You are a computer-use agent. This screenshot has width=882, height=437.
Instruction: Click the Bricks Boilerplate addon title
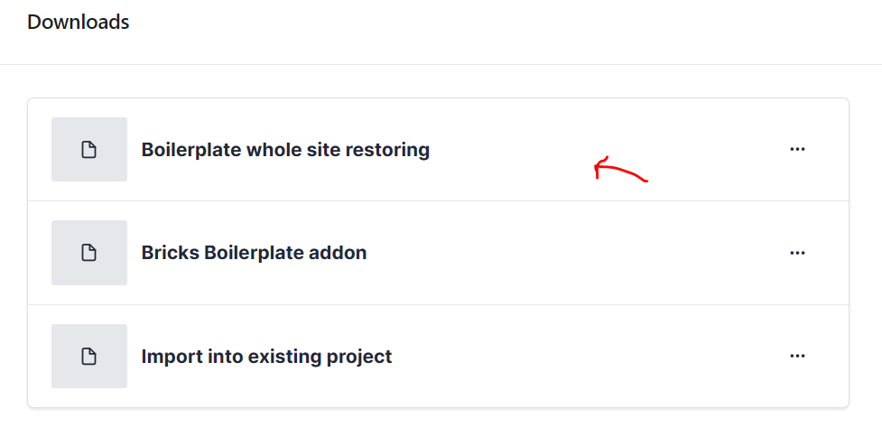tap(254, 253)
